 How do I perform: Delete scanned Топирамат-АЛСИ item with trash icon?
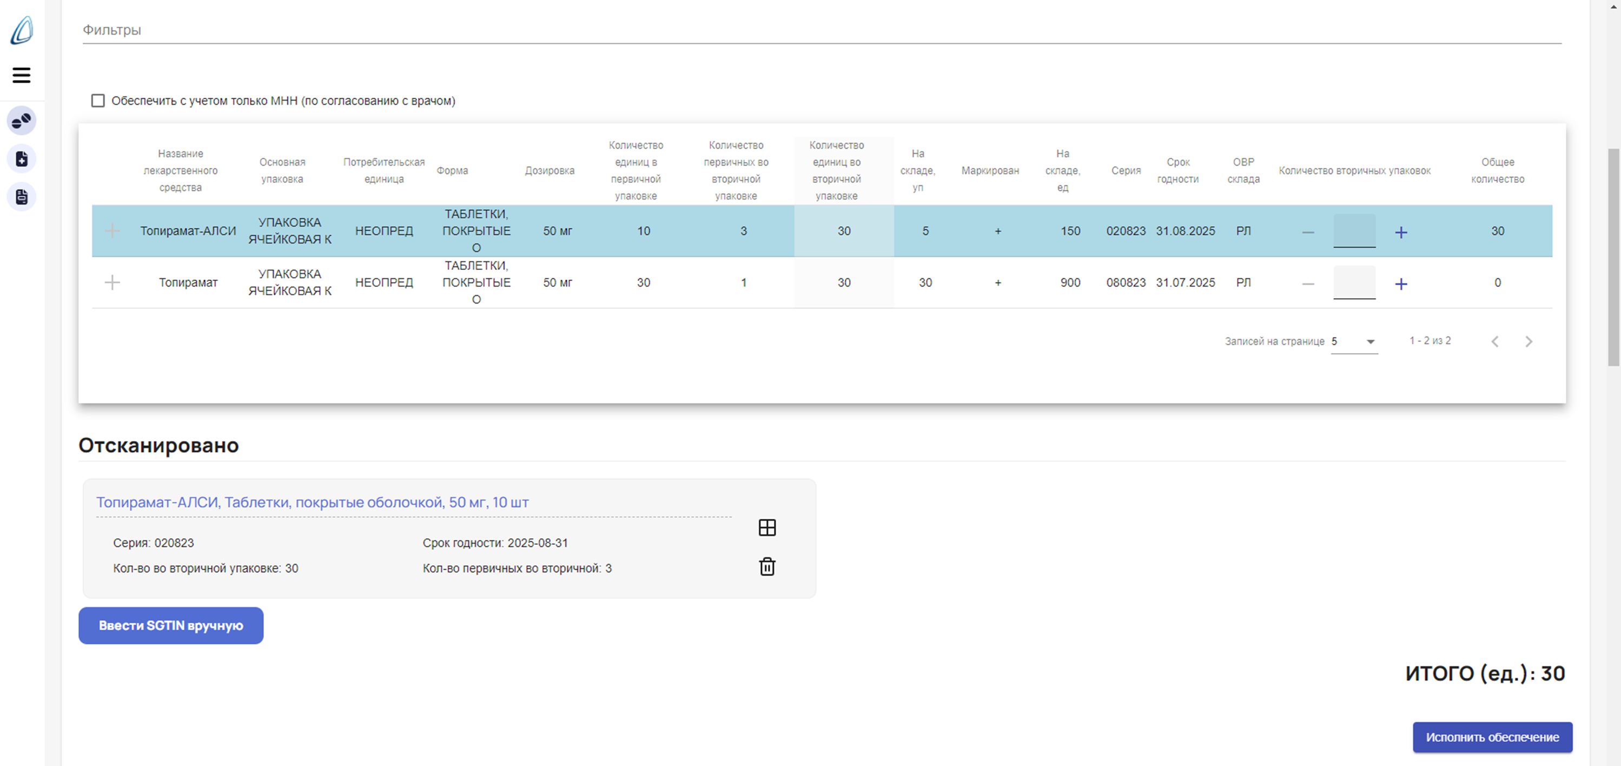pyautogui.click(x=767, y=566)
